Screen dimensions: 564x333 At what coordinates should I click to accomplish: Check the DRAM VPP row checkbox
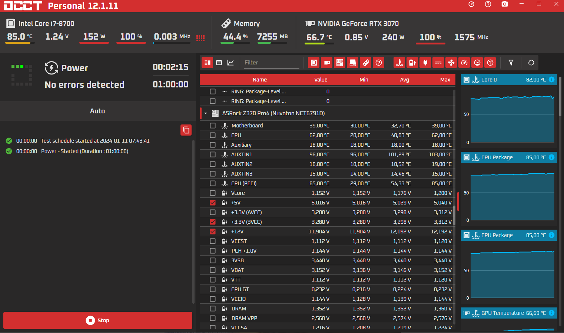pyautogui.click(x=213, y=318)
